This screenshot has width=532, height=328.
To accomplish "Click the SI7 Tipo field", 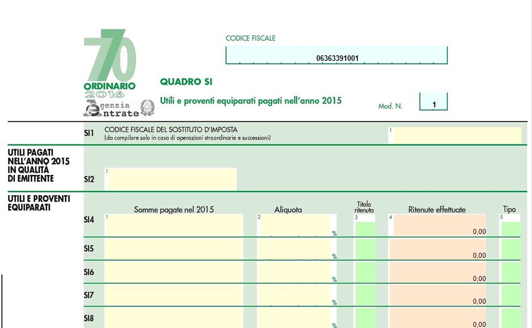I will (x=510, y=295).
